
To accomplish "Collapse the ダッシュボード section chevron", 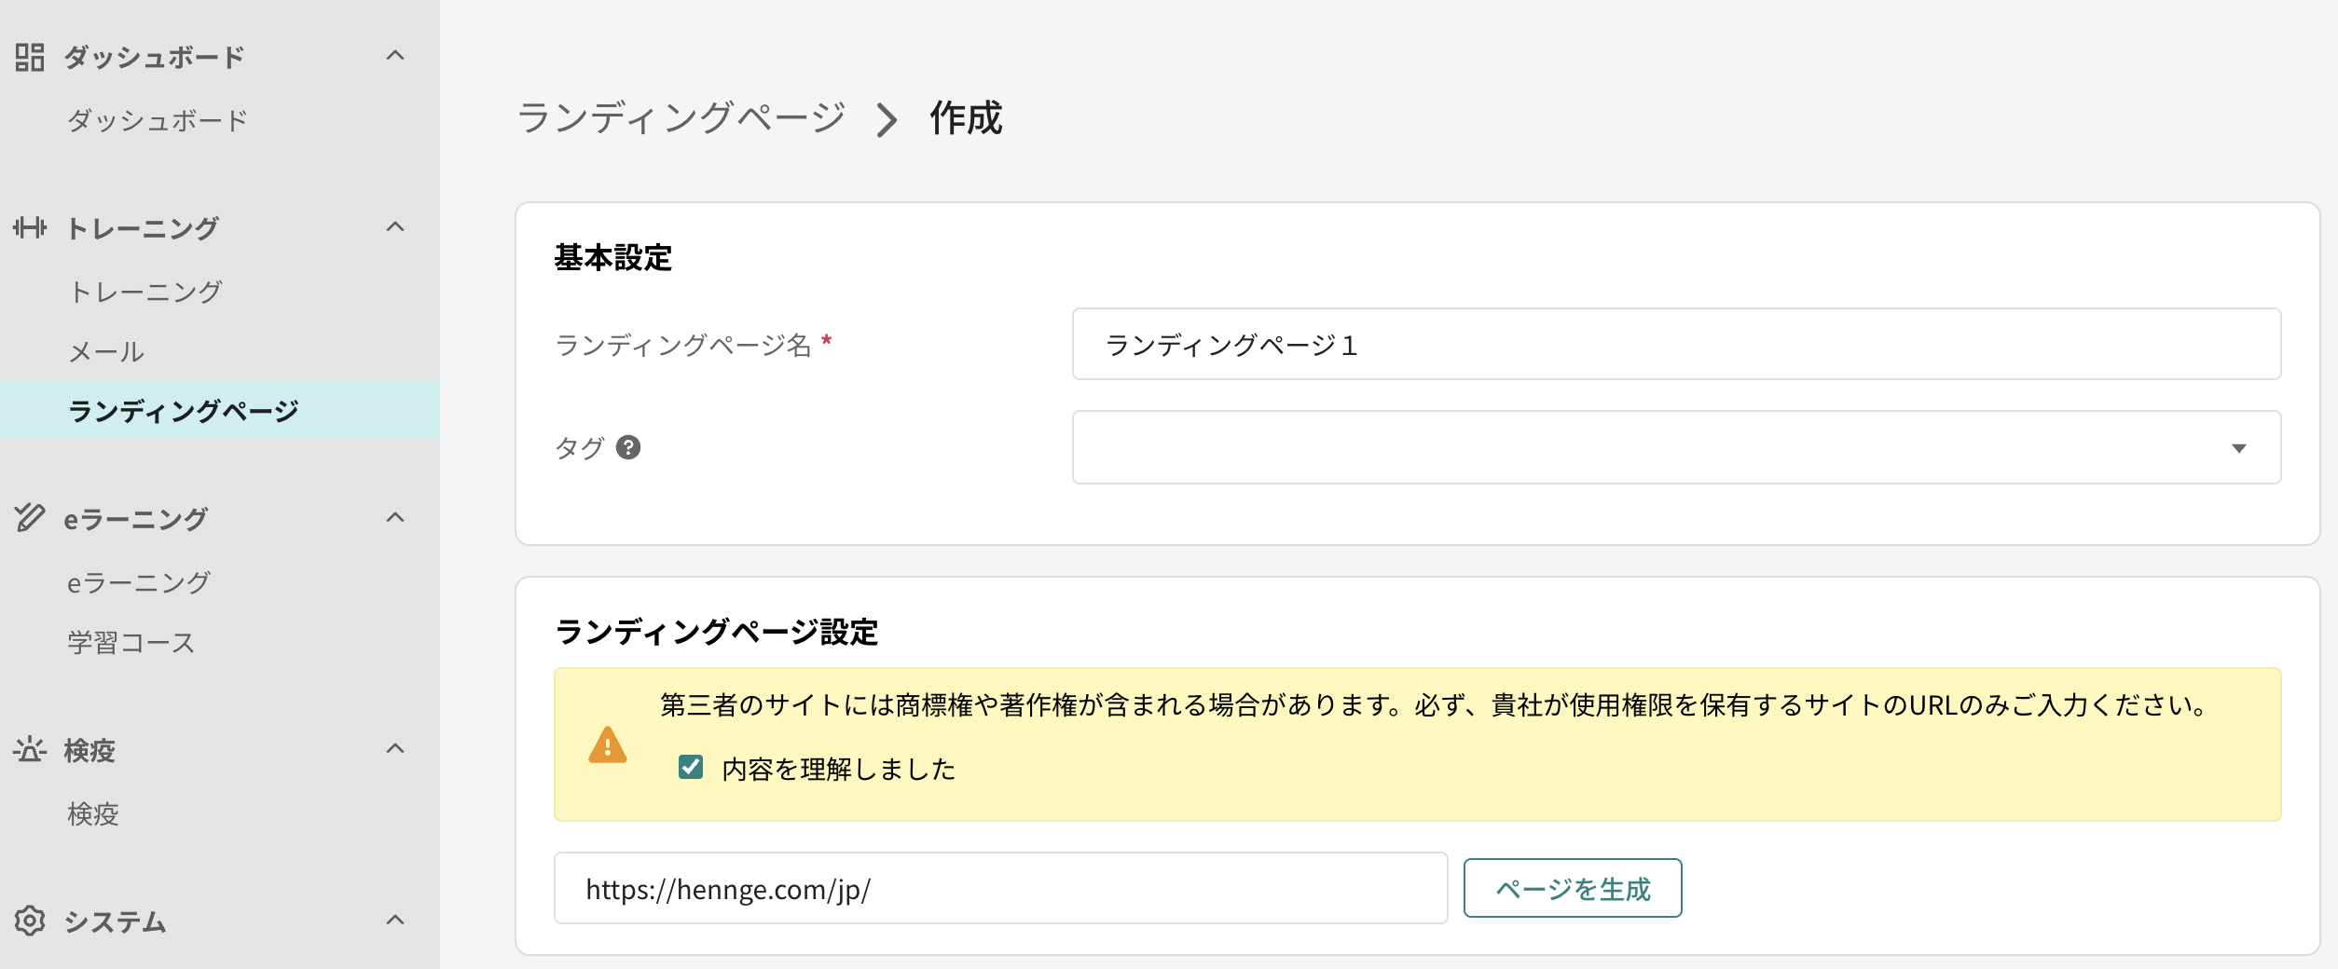I will [x=395, y=56].
